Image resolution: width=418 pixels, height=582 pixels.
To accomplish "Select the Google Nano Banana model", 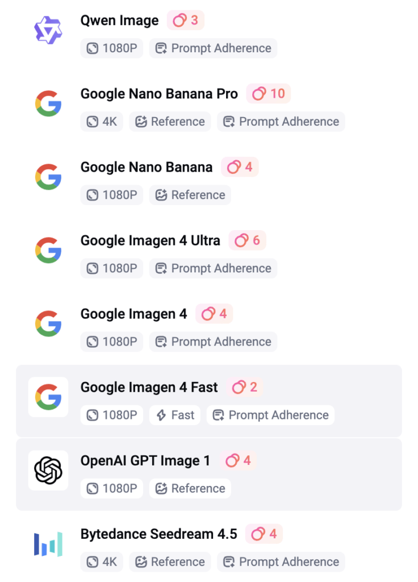I will click(x=147, y=167).
